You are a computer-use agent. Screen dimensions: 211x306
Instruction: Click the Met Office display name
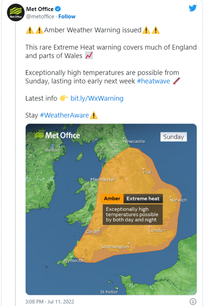coord(40,9)
